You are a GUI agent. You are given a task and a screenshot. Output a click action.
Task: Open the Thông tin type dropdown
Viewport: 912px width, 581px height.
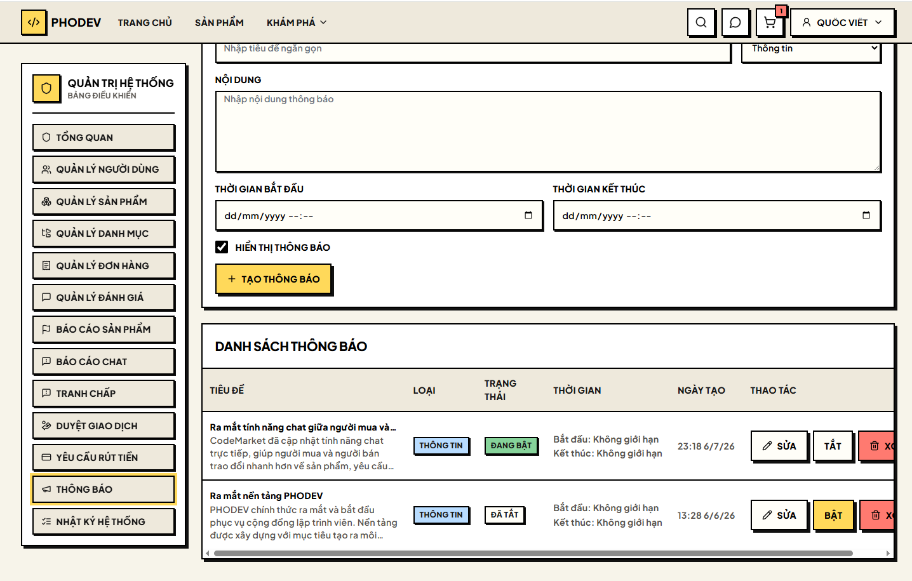tap(811, 50)
